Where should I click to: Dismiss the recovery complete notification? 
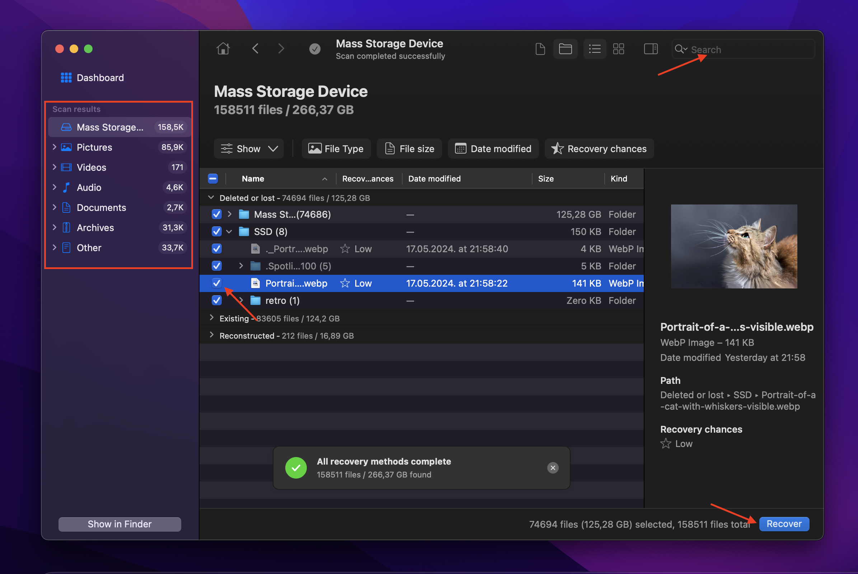[553, 467]
